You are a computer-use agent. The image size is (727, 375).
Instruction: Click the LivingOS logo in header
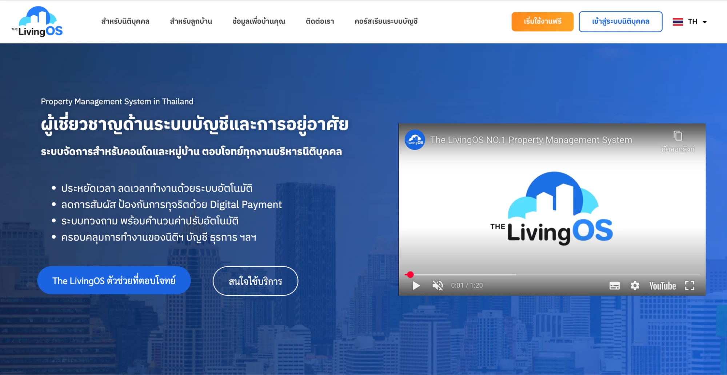pos(37,22)
